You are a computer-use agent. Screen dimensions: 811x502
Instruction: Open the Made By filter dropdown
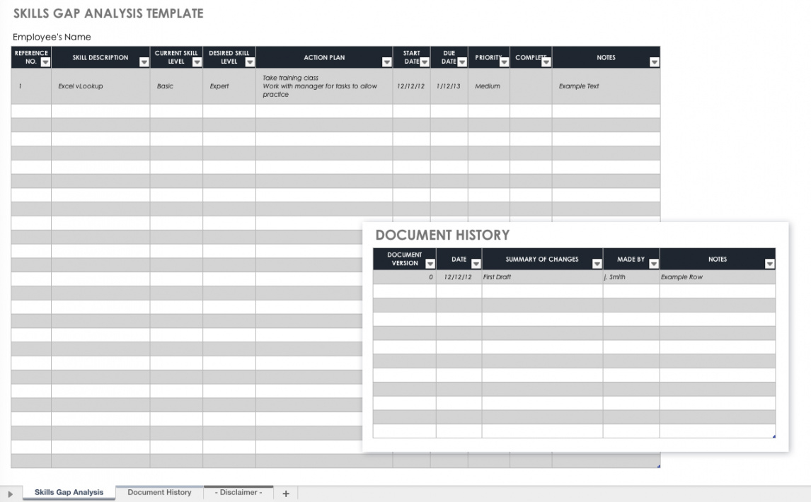click(653, 264)
